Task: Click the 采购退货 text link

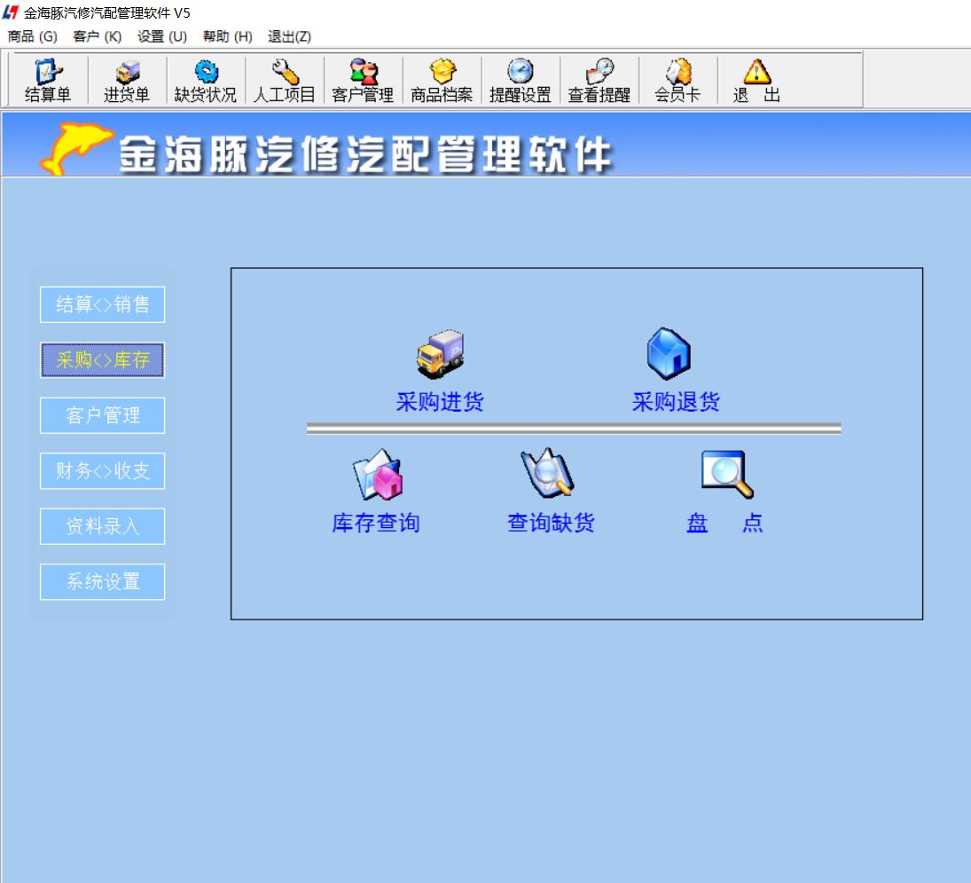Action: pos(676,401)
